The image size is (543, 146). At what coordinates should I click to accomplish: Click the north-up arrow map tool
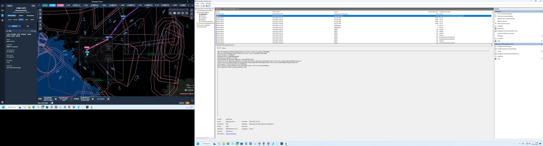click(40, 18)
